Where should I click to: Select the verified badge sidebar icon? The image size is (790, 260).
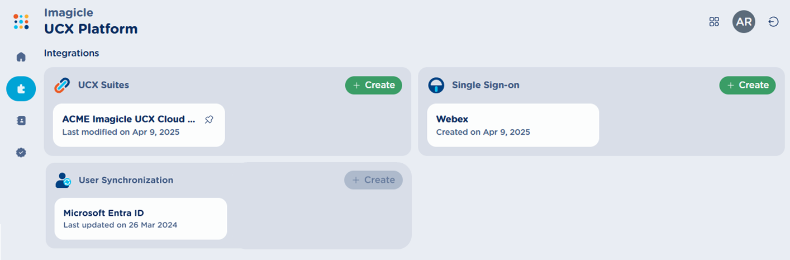(21, 152)
